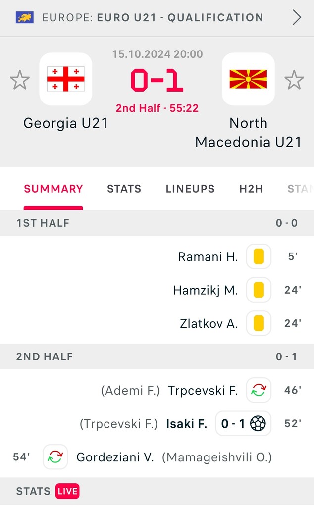Open Georgia U21 team flag logo
The height and width of the screenshot is (507, 314).
coord(66,79)
